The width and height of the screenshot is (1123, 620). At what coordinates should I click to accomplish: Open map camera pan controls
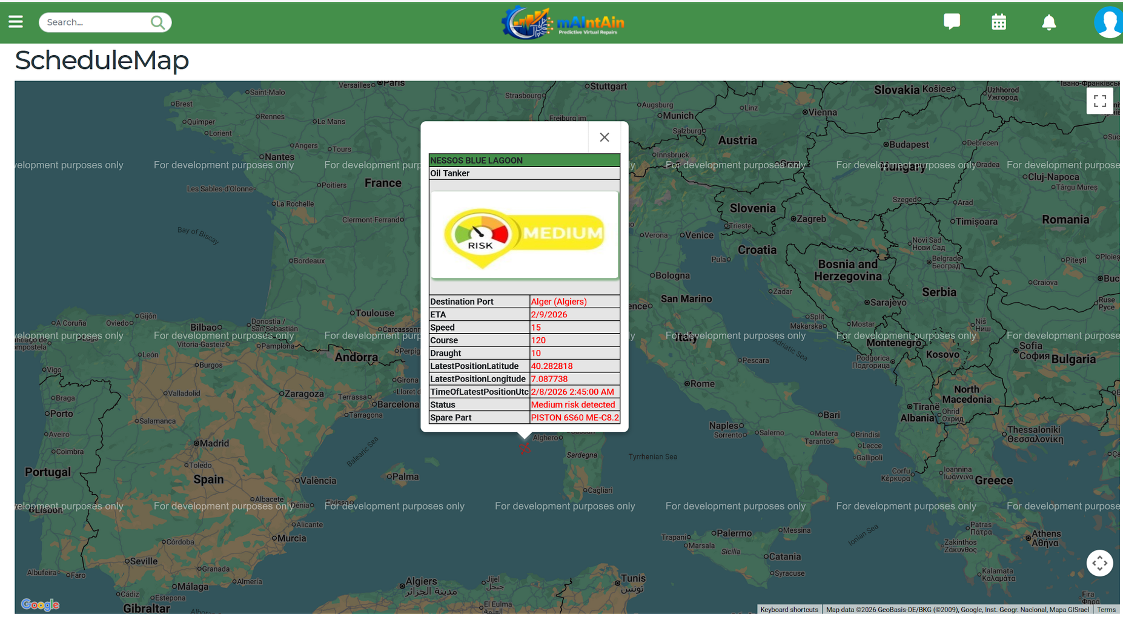tap(1099, 563)
